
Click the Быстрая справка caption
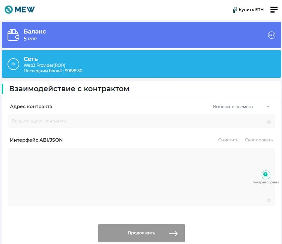tap(266, 182)
